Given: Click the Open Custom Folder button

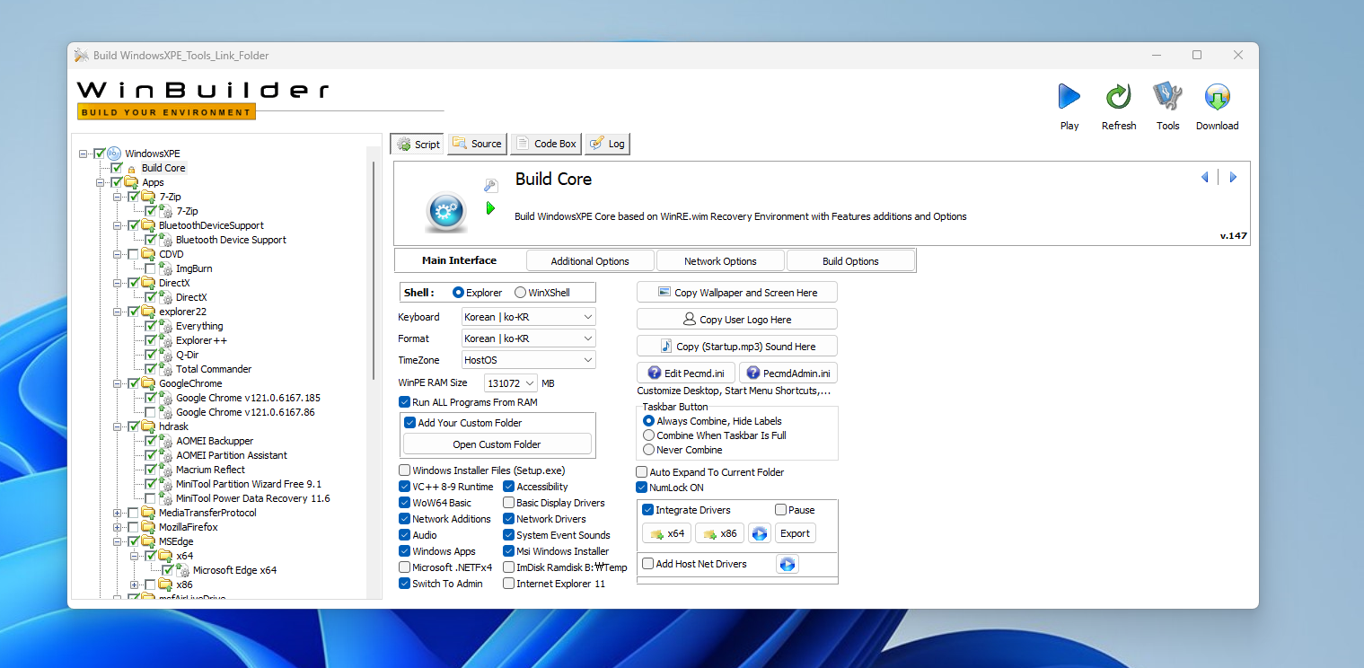Looking at the screenshot, I should [x=497, y=444].
